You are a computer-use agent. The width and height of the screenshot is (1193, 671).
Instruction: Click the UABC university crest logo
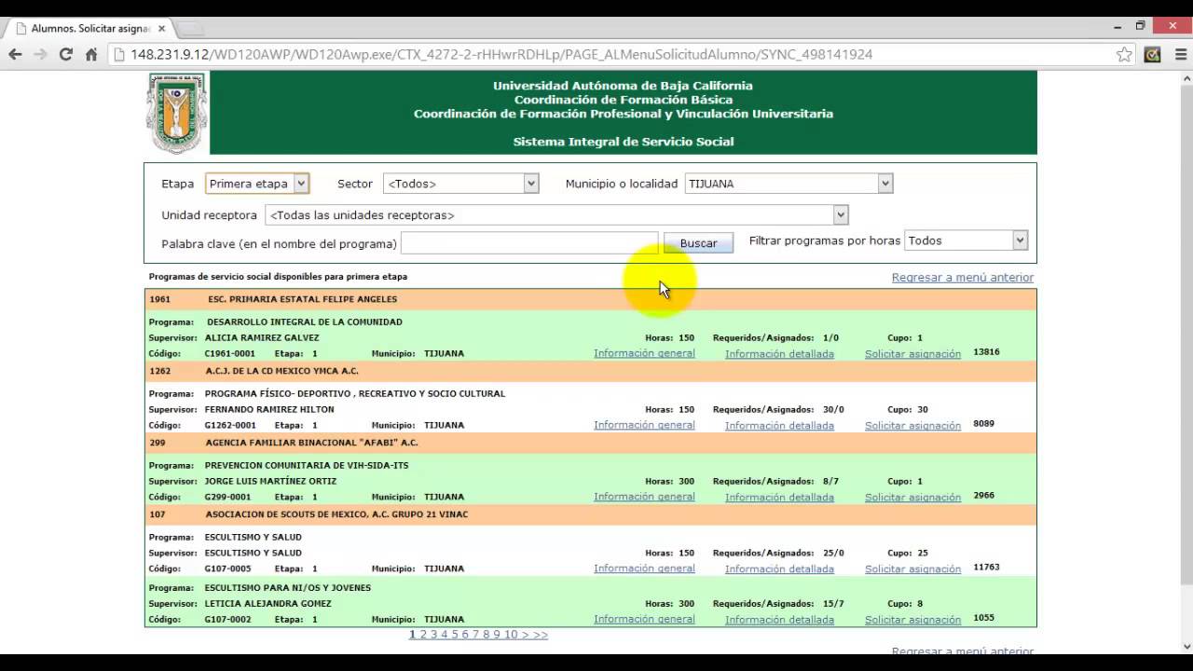[176, 113]
